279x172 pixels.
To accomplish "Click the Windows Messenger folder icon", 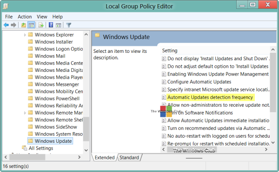I will pyautogui.click(x=30, y=84).
